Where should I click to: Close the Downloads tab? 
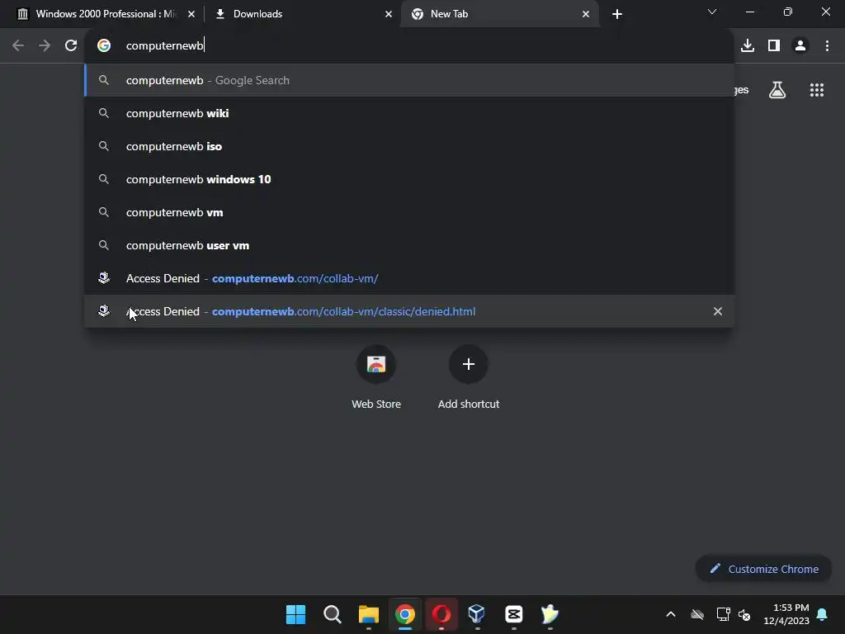[x=389, y=14]
